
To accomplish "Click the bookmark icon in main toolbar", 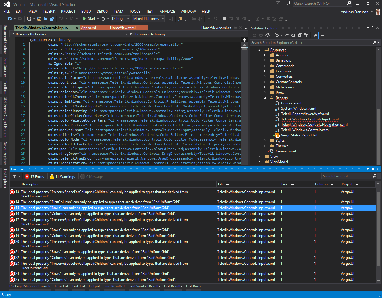I will click(224, 19).
